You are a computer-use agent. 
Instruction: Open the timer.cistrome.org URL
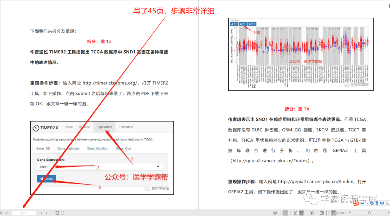click(x=110, y=83)
